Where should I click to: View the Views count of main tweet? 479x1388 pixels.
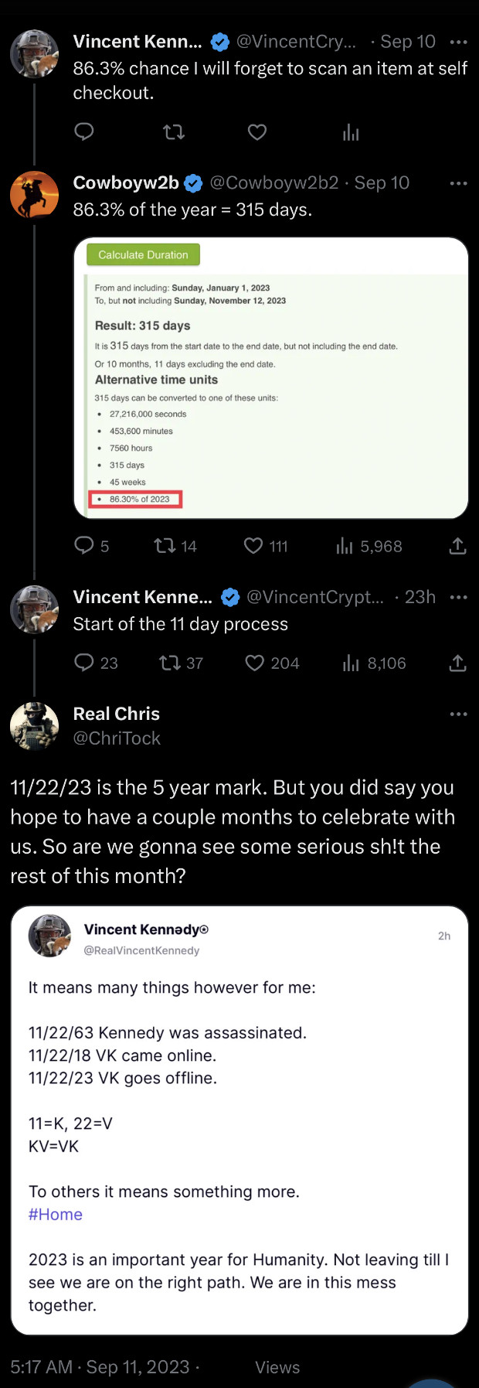[277, 1367]
